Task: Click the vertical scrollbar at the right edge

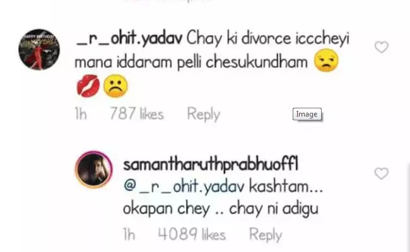Action: (x=409, y=206)
